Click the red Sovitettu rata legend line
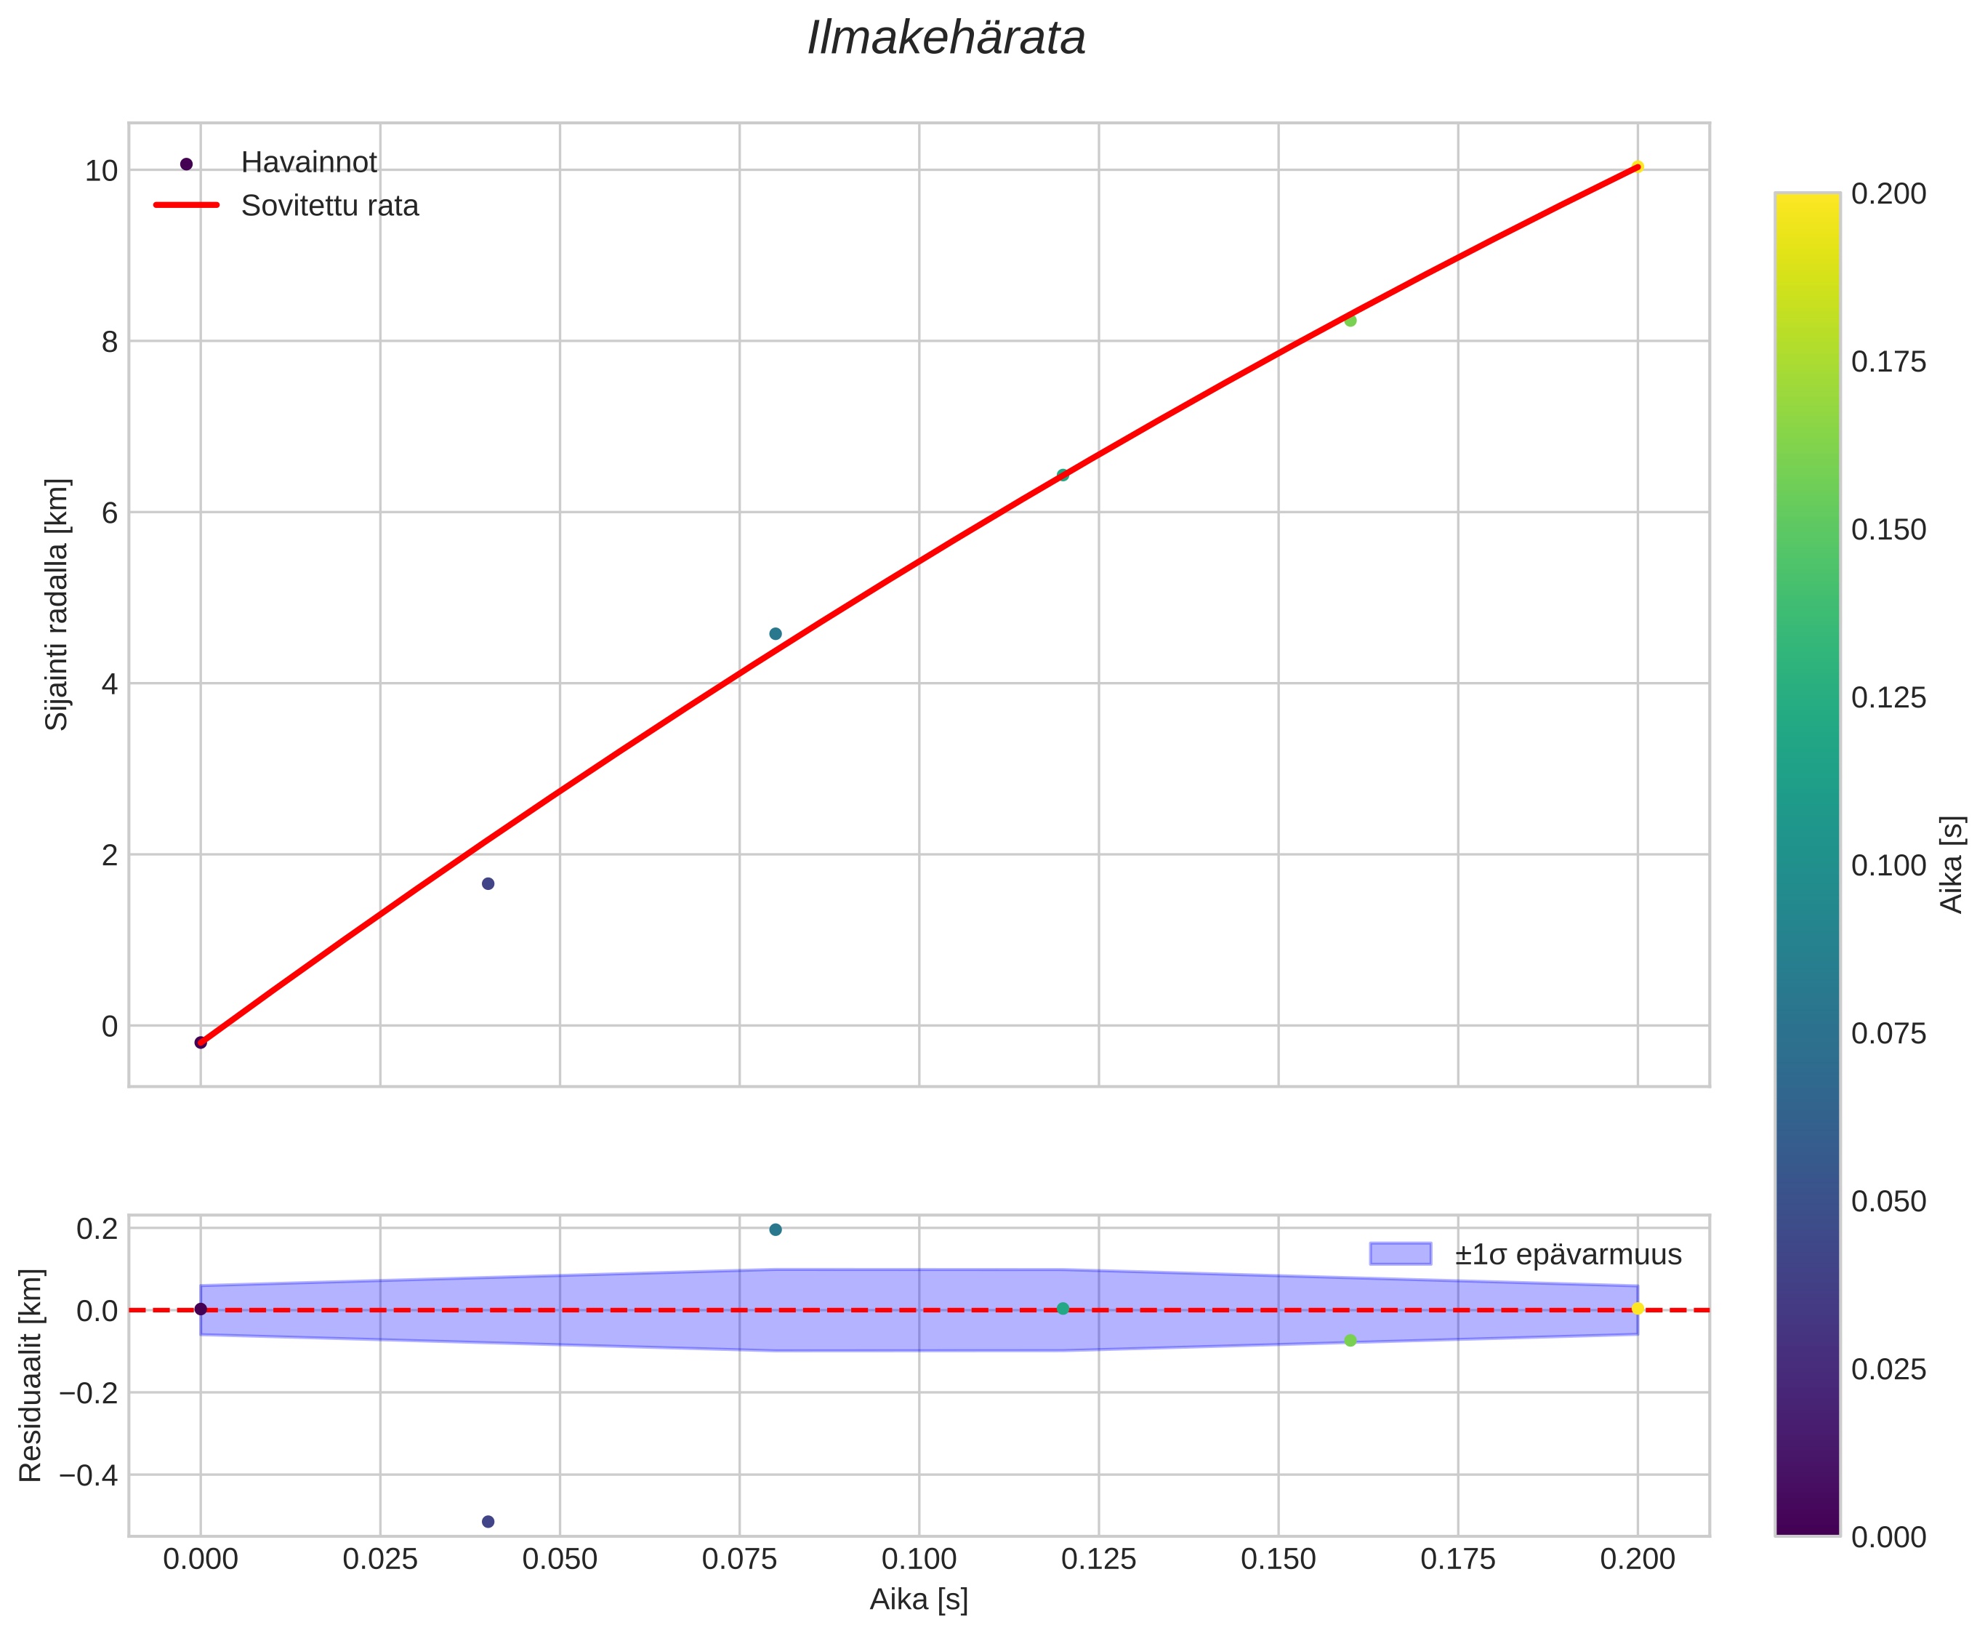 (x=186, y=205)
